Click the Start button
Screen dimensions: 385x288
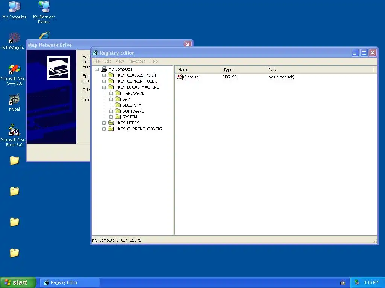(18, 282)
